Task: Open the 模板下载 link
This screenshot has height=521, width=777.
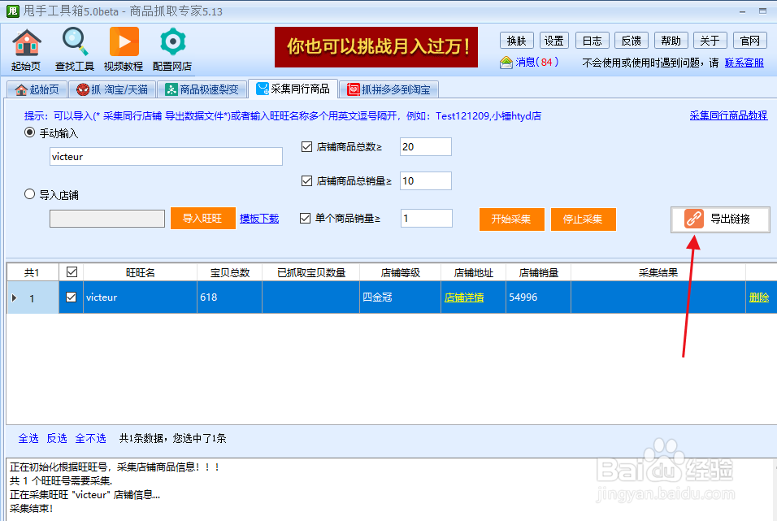Action: coord(258,219)
